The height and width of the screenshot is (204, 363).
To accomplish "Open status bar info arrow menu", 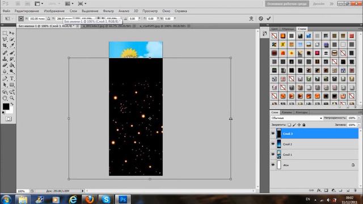I will click(83, 191).
